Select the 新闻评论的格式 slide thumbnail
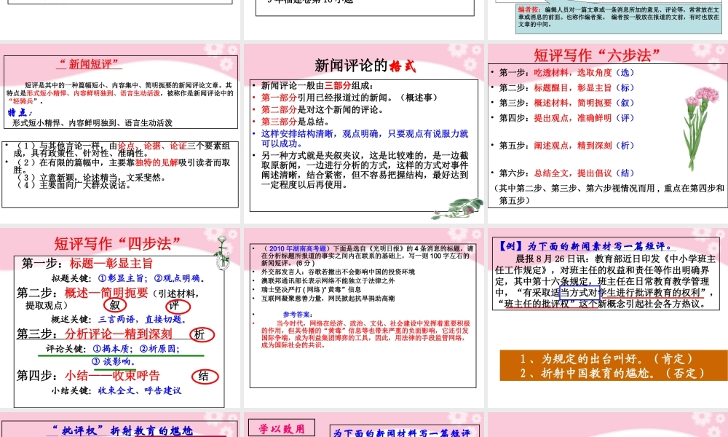Viewport: 728px width, 437px height. click(364, 133)
